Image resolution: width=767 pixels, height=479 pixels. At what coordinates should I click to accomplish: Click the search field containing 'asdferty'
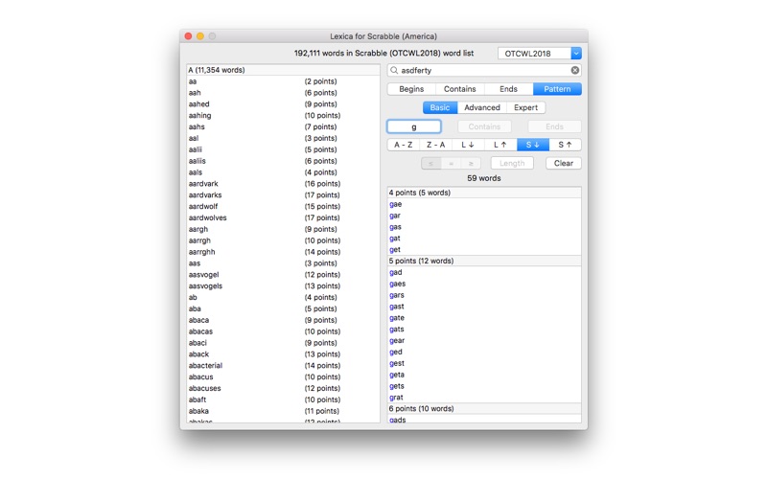pyautogui.click(x=484, y=70)
